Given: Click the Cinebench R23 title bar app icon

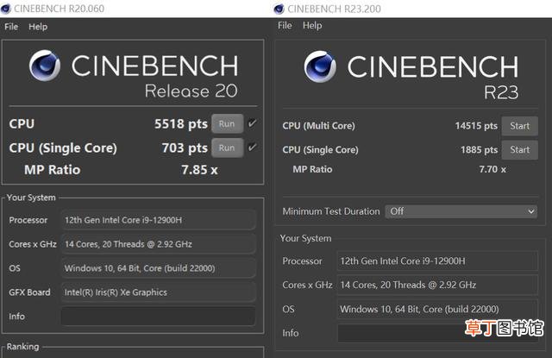Looking at the screenshot, I should [x=279, y=9].
